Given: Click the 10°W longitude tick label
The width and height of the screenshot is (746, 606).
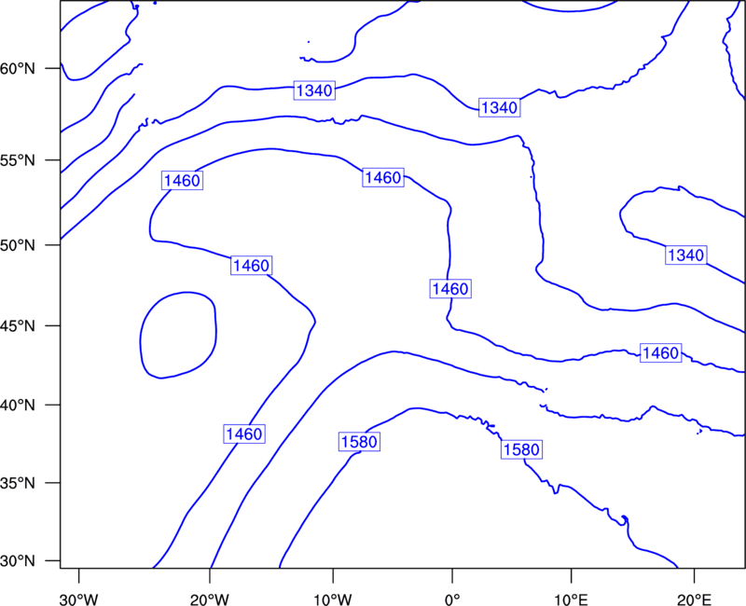Looking at the screenshot, I should [x=333, y=599].
